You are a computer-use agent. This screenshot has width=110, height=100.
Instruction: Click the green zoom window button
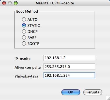pyautogui.click(x=16, y=3)
